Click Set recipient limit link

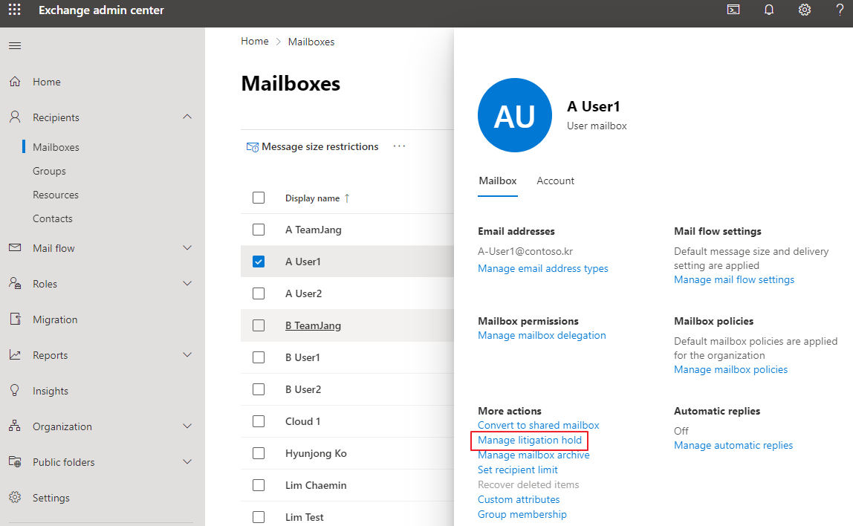pos(518,470)
